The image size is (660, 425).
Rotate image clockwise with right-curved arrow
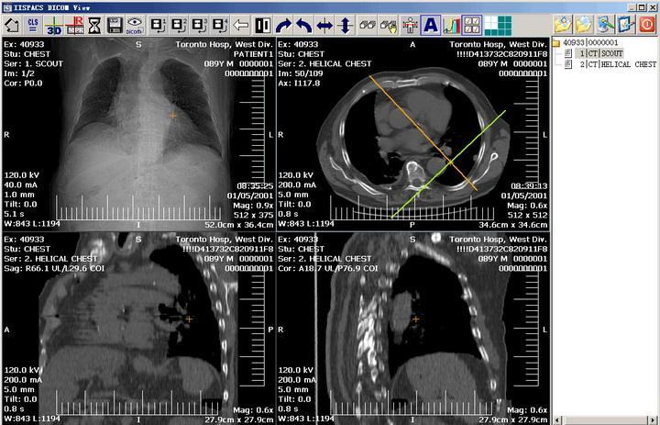tap(283, 26)
